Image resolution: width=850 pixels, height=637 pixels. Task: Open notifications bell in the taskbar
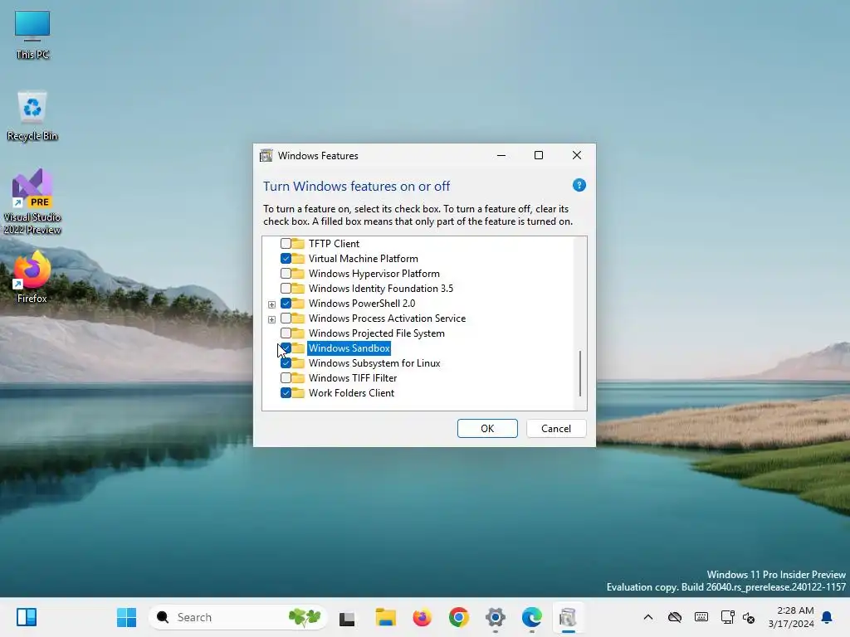pyautogui.click(x=827, y=617)
